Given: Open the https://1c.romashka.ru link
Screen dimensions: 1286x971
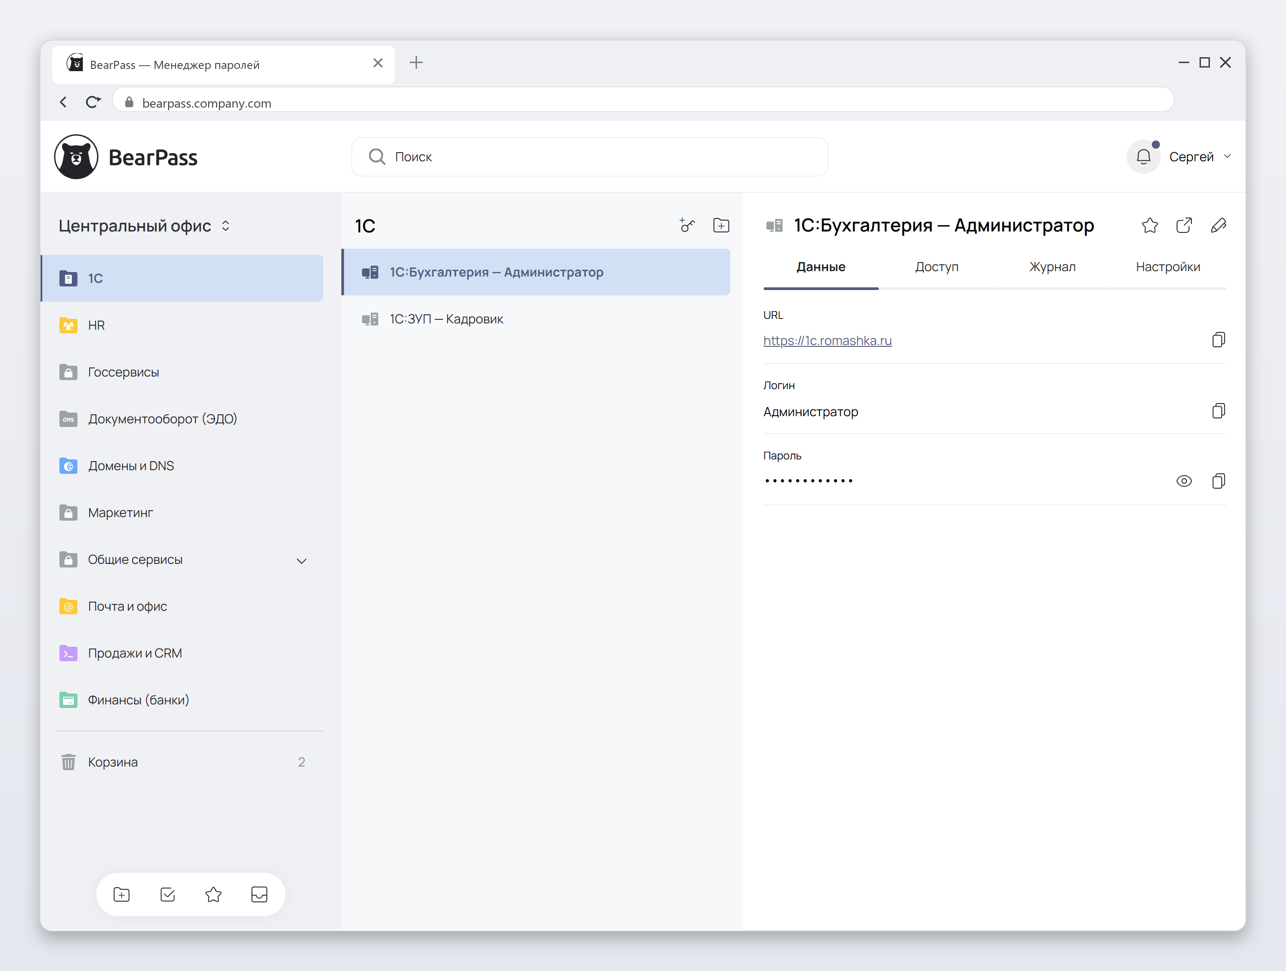Looking at the screenshot, I should (x=827, y=341).
